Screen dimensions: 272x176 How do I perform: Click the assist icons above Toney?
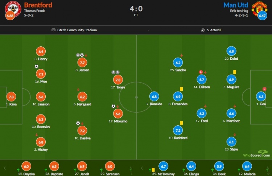(116, 72)
